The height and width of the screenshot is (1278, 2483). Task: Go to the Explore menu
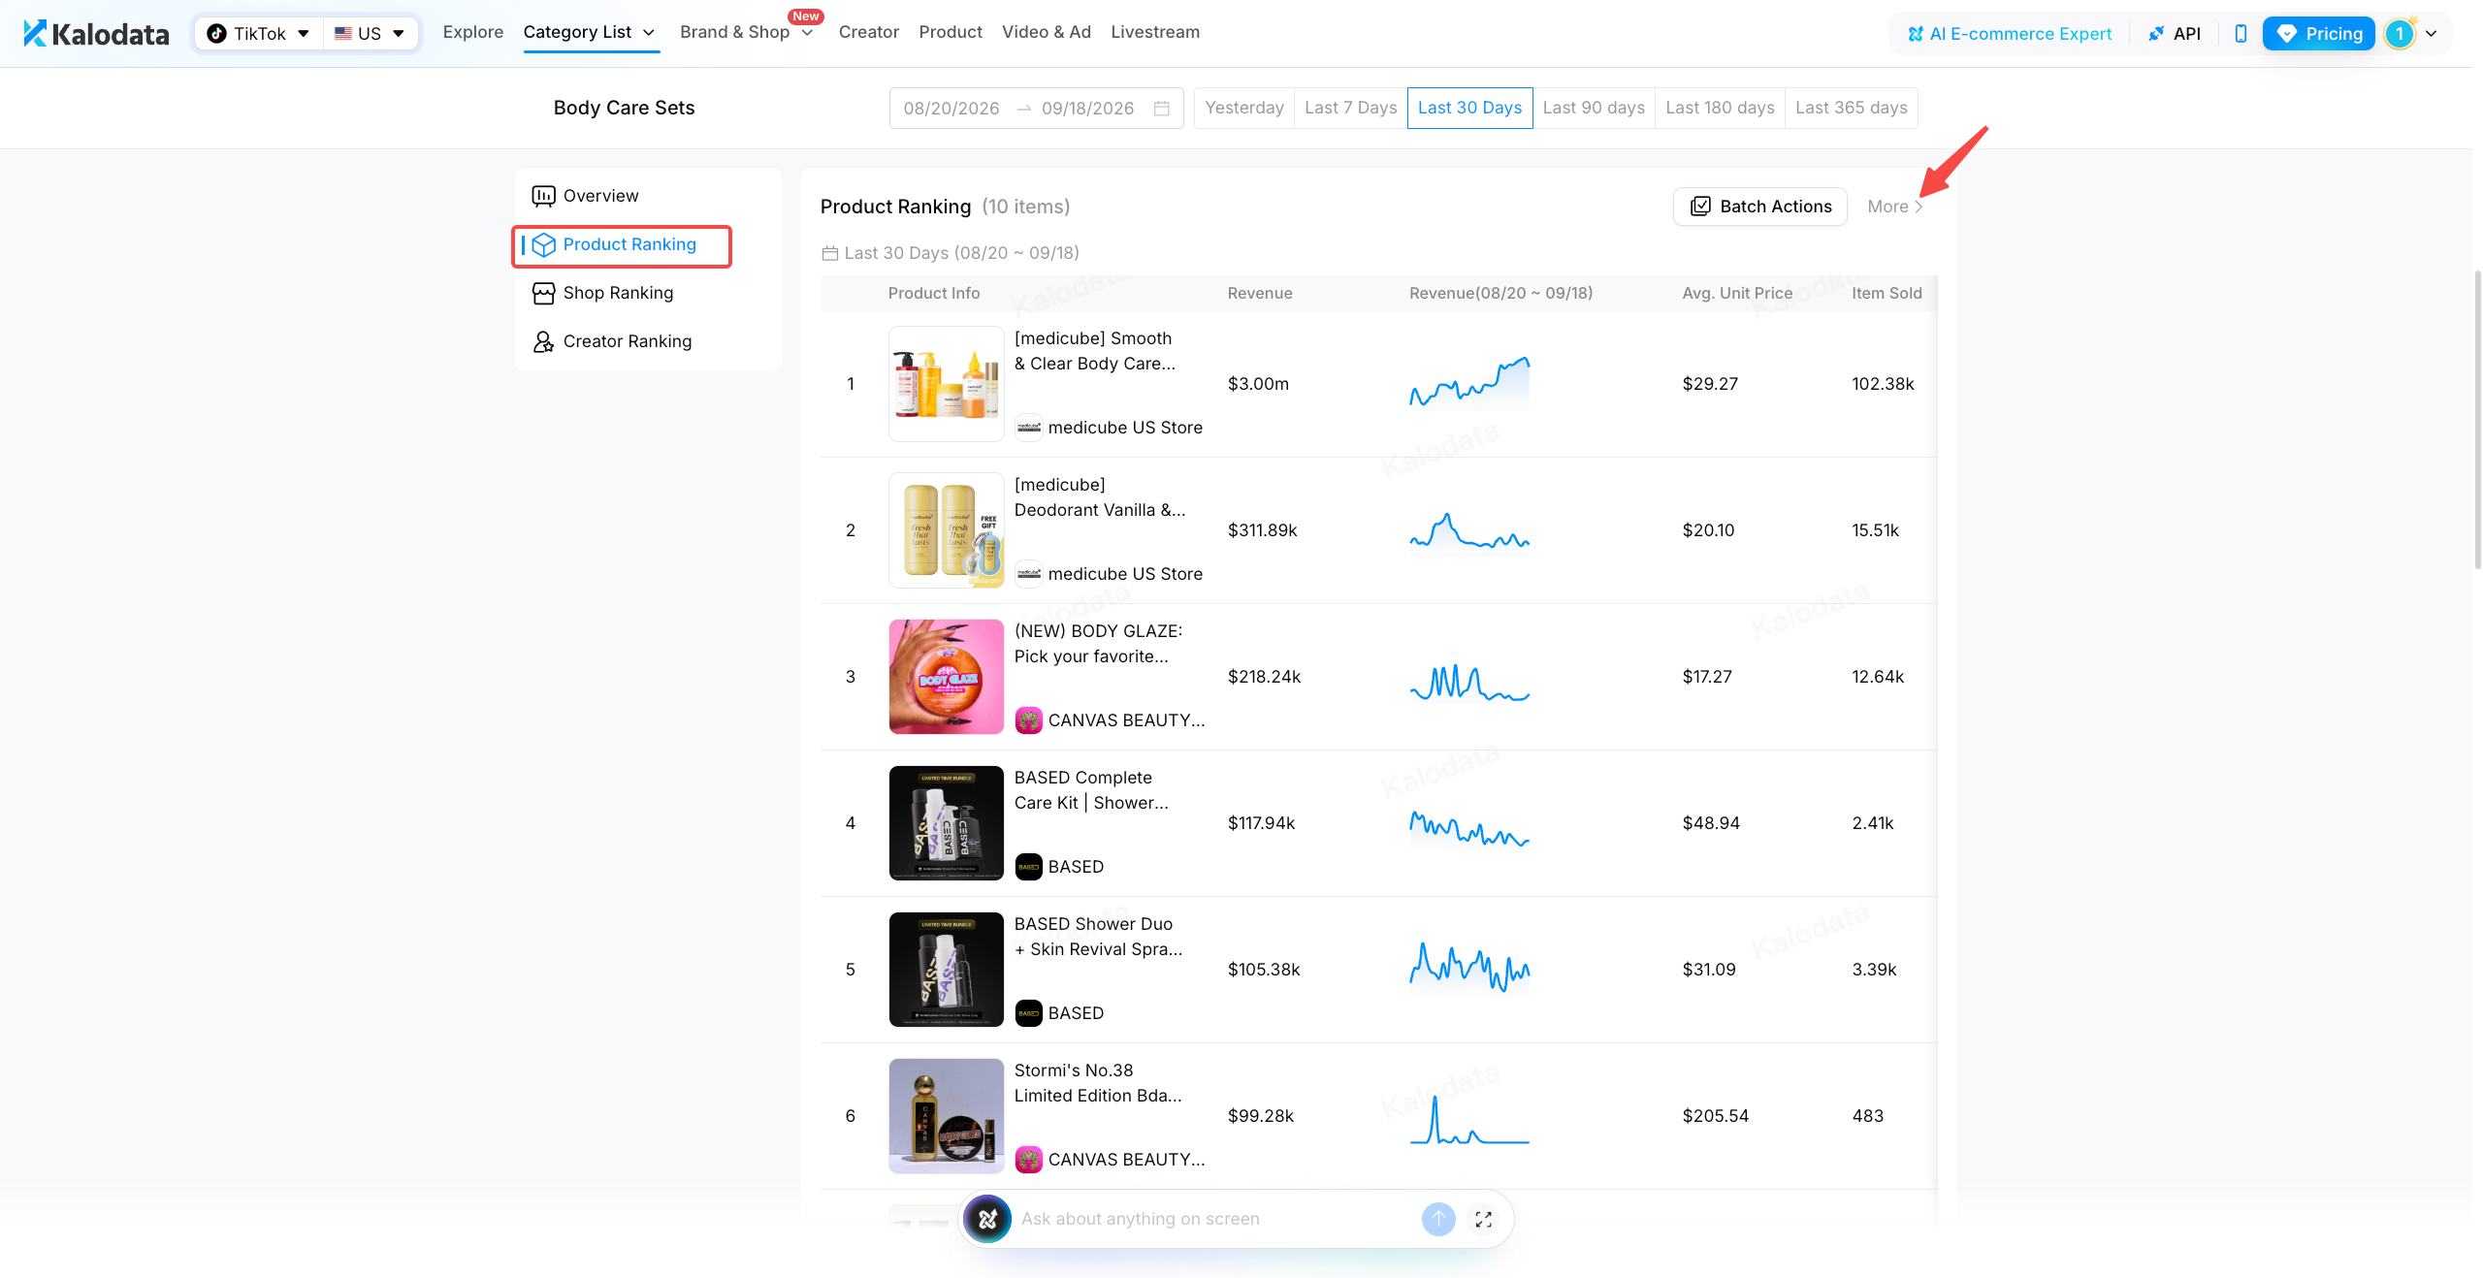point(473,32)
